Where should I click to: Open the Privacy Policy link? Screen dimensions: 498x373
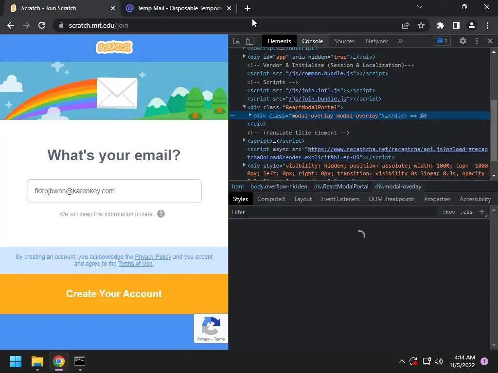[x=153, y=256]
